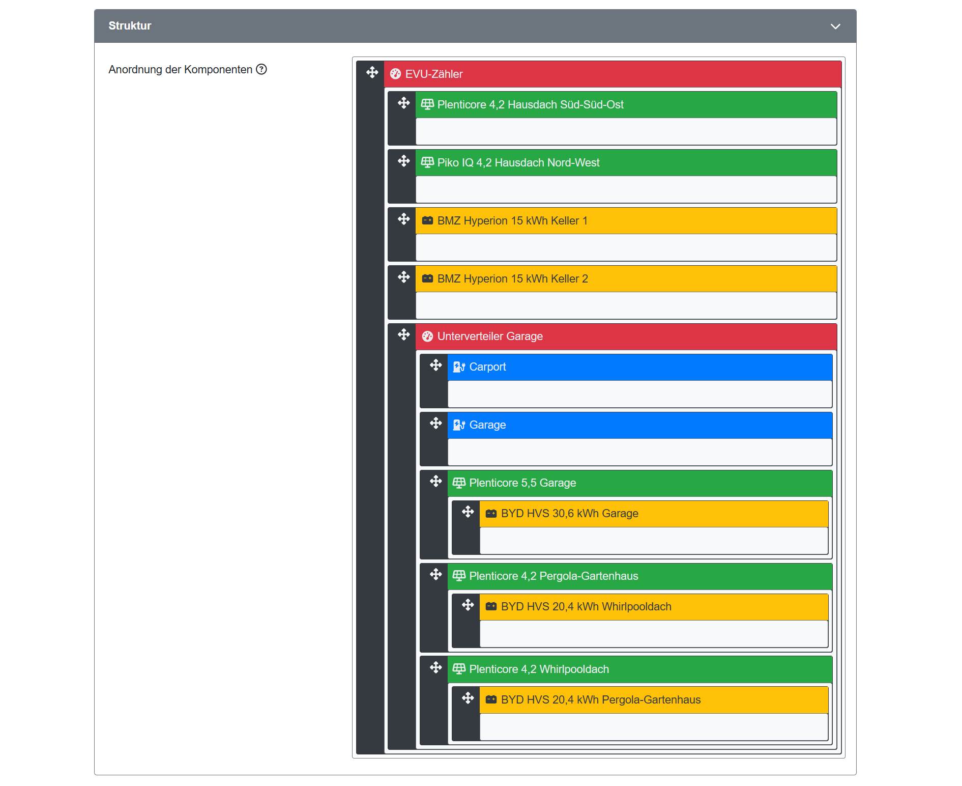Screen dimensions: 962x786
Task: Click charging station icon of Carport
Action: (459, 367)
